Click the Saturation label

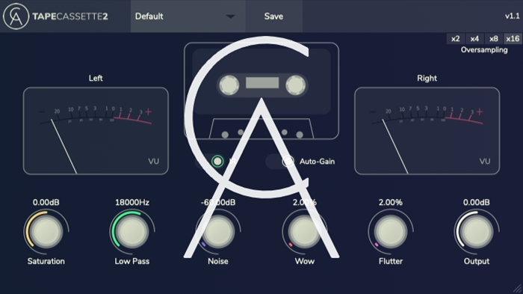46,261
